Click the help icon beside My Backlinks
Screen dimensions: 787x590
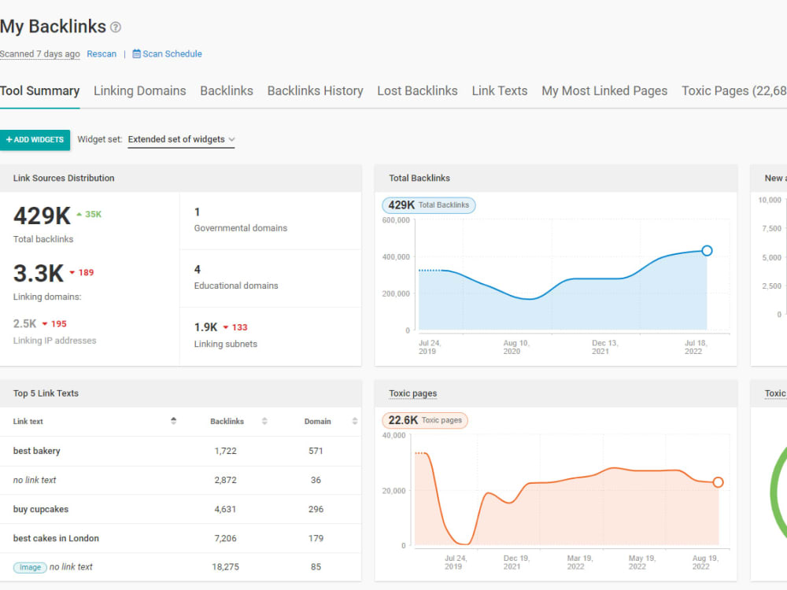[116, 27]
